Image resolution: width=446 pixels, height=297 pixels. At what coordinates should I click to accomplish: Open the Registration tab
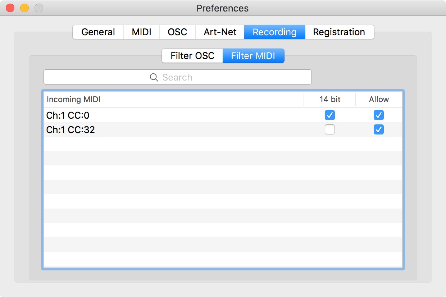click(339, 32)
